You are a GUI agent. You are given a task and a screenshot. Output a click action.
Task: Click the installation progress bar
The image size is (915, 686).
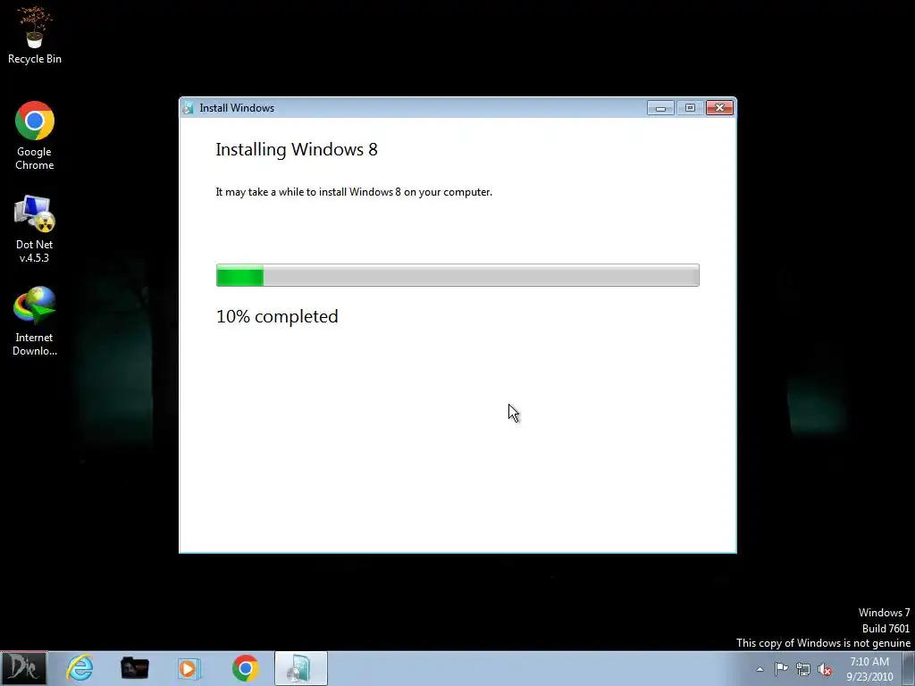pos(457,275)
